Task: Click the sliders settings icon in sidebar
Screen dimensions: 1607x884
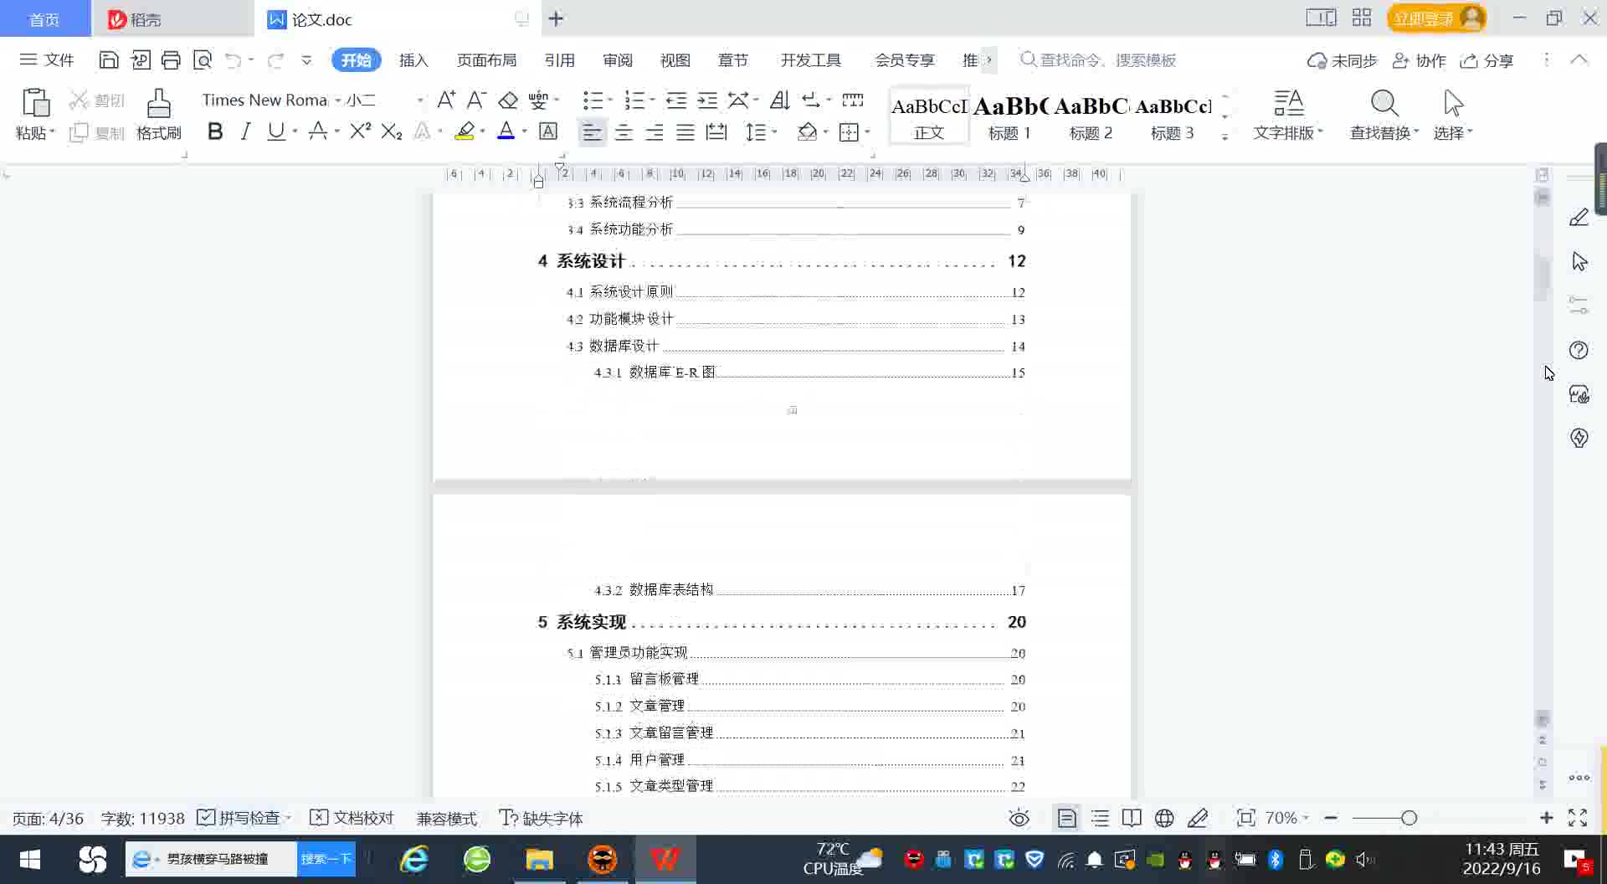Action: (1579, 306)
